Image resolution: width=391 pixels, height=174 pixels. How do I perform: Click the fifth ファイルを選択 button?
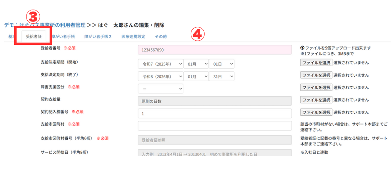[316, 112]
